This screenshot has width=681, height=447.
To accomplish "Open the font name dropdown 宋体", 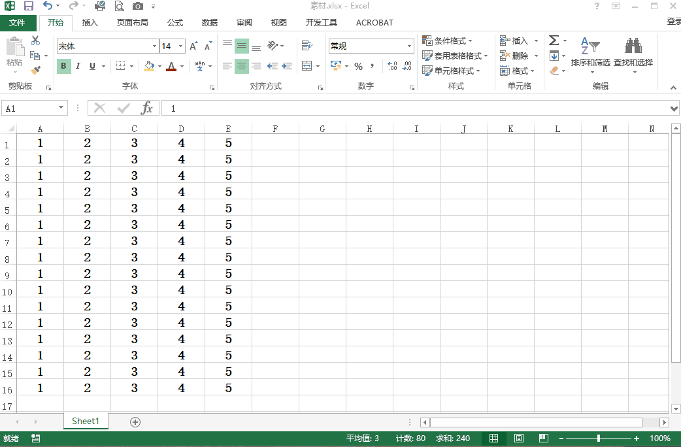I will coord(154,46).
